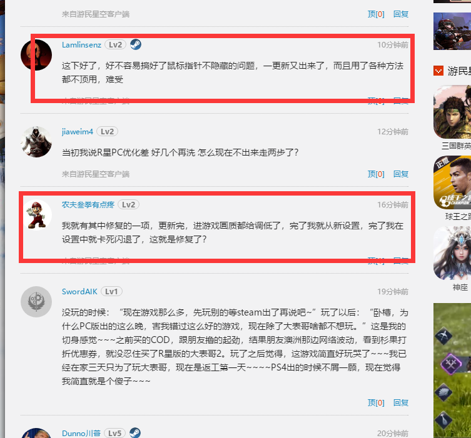The width and height of the screenshot is (471, 438).
Task: Click the Steam icon beside Dunno川普
Action: tap(135, 433)
